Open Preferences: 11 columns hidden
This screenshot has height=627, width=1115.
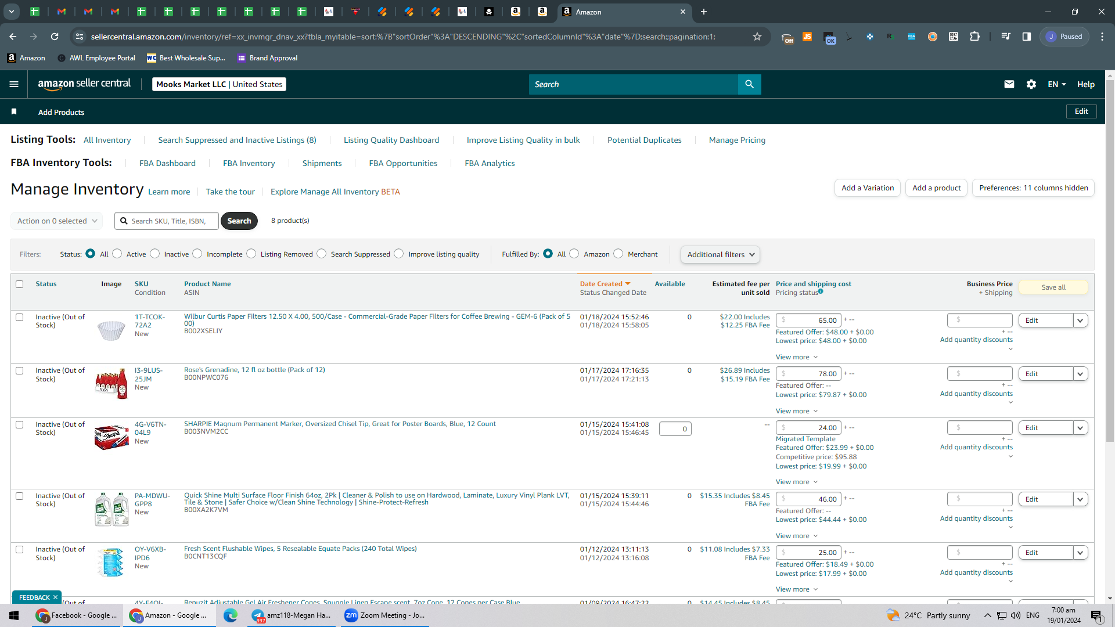coord(1034,188)
